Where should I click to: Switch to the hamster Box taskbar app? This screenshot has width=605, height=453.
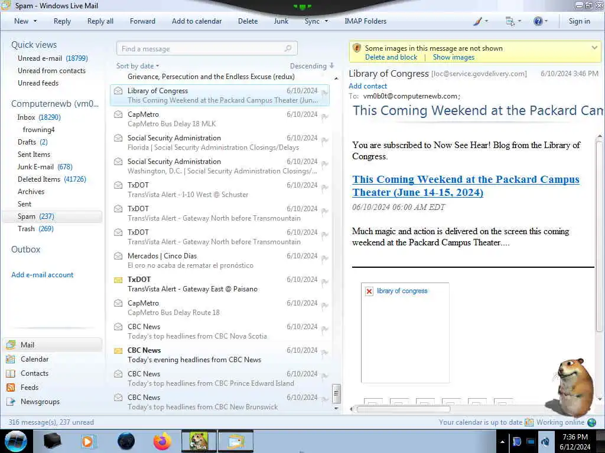pyautogui.click(x=199, y=441)
